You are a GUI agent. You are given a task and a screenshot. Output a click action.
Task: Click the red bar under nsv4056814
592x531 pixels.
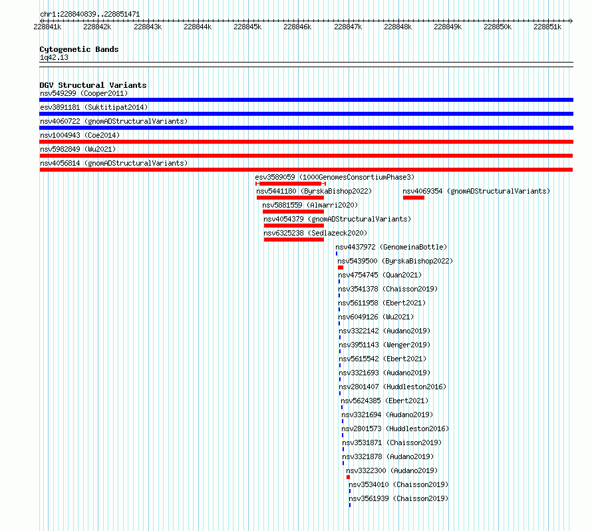coord(306,170)
